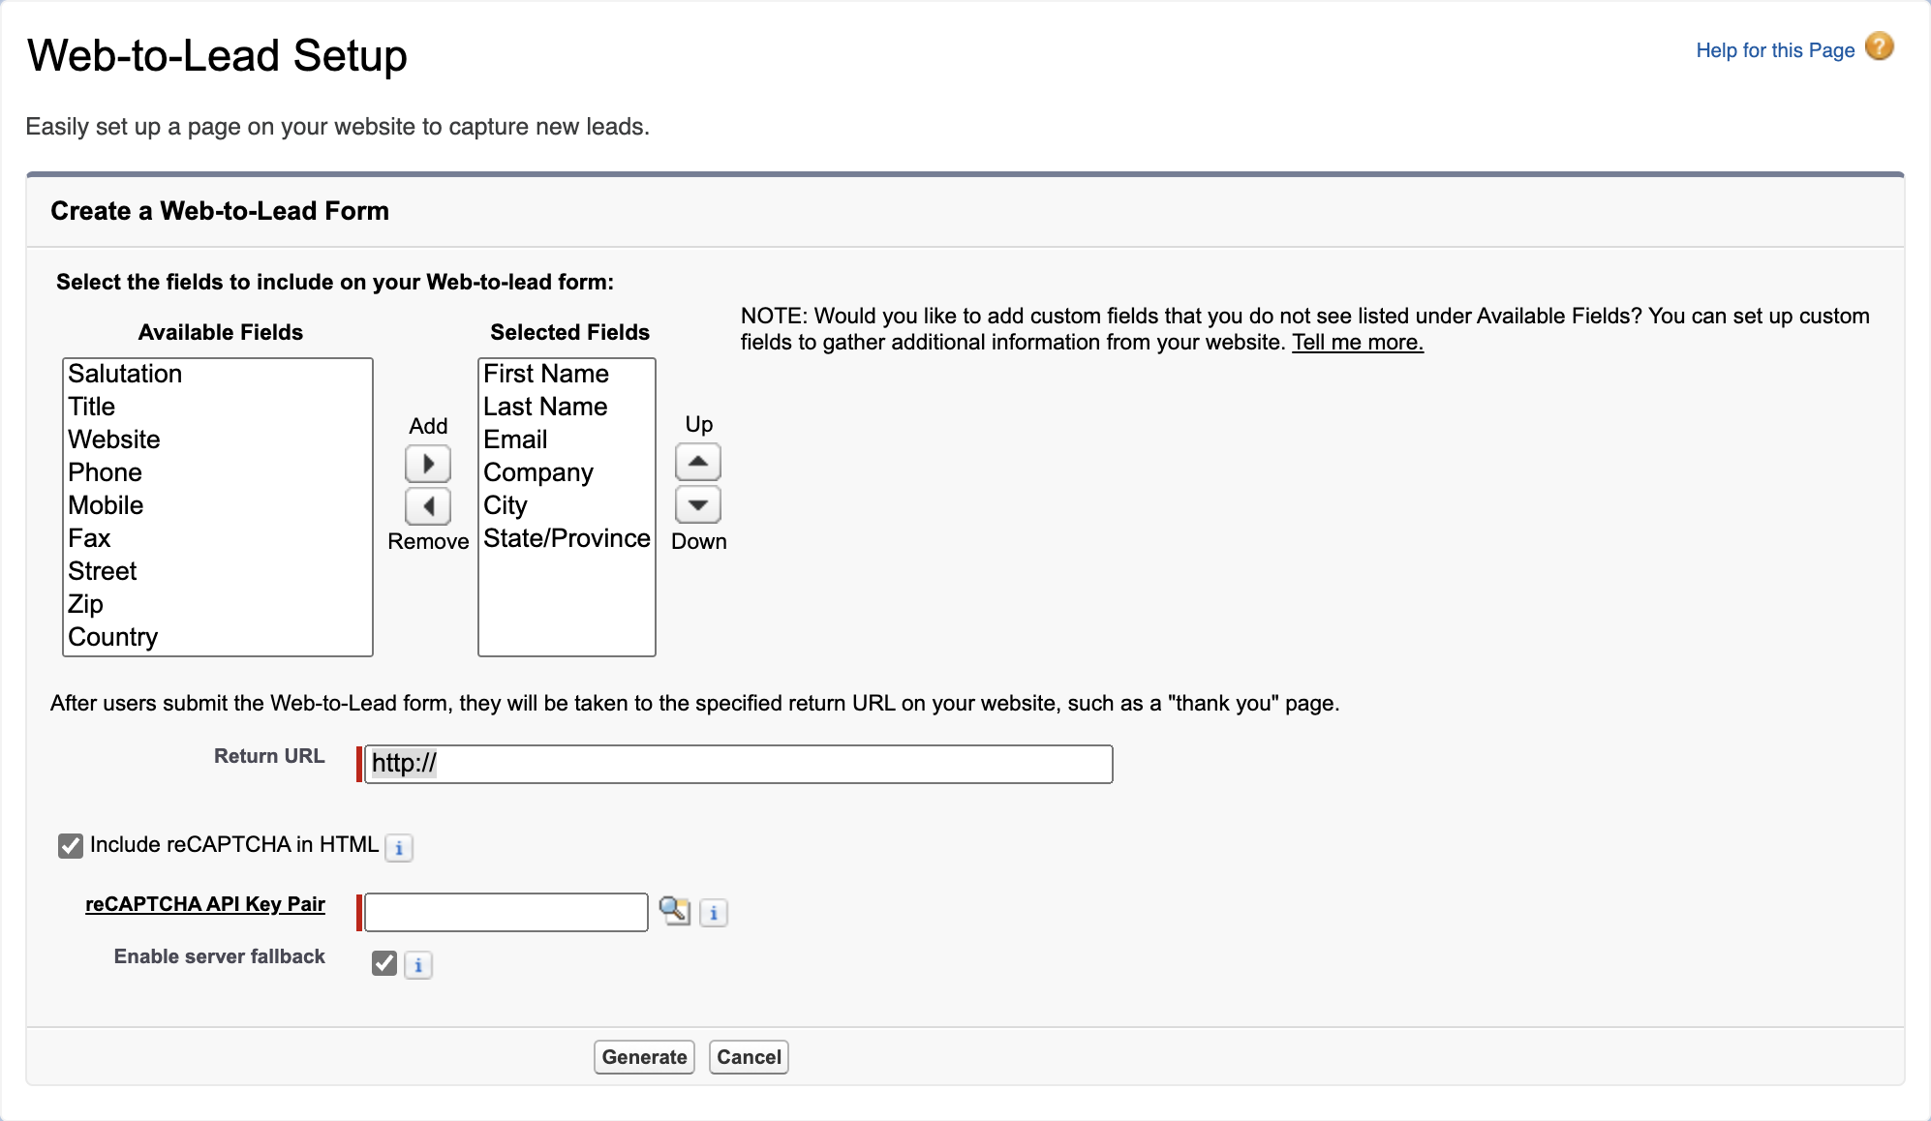Viewport: 1931px width, 1121px height.
Task: Select Salutation in Available Fields
Action: point(218,374)
